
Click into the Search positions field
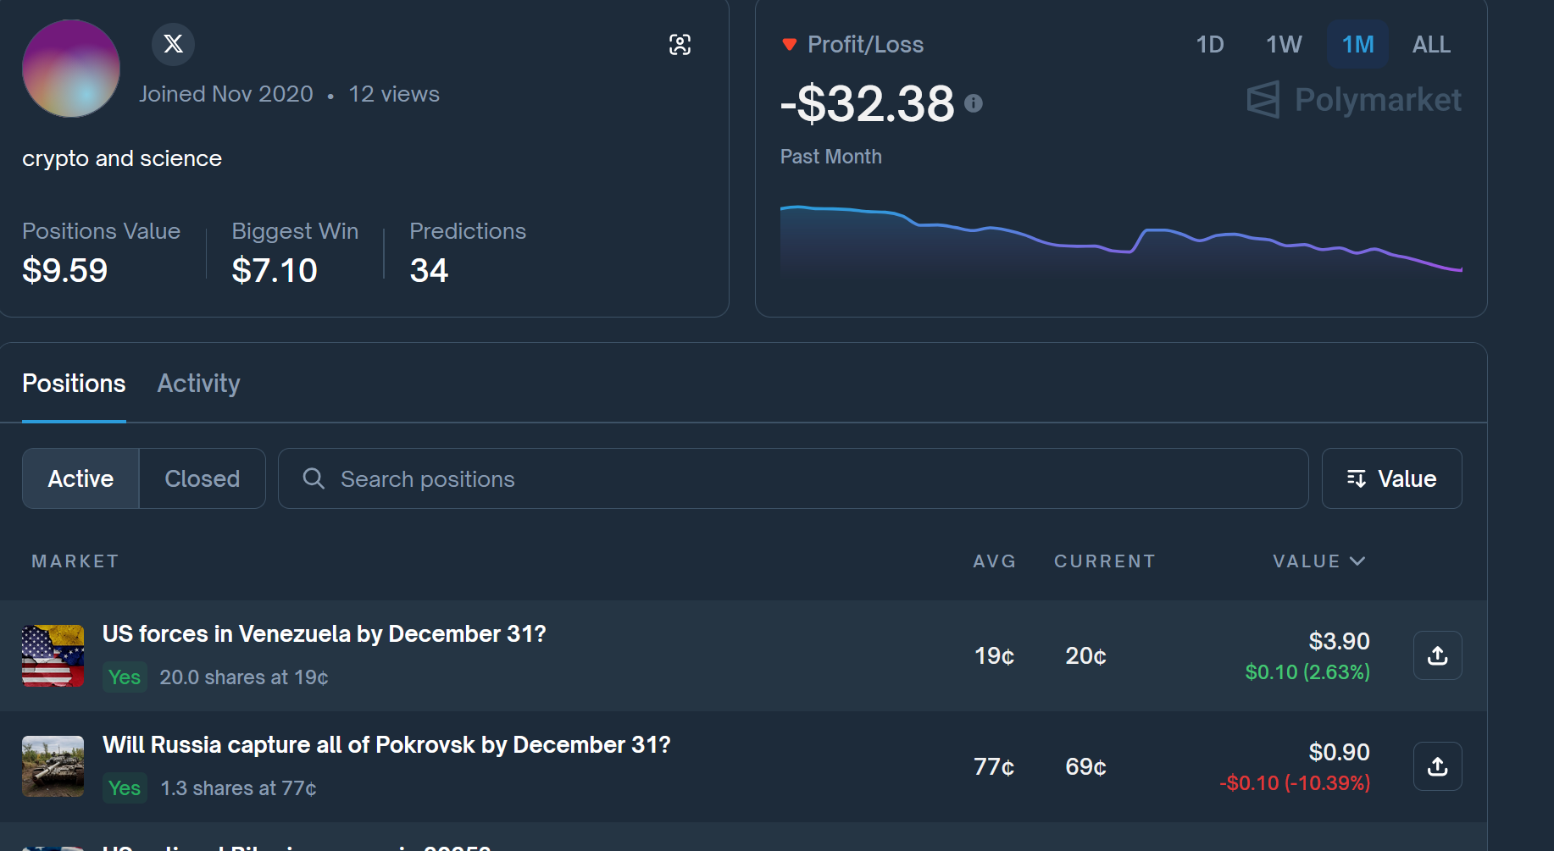[x=793, y=478]
